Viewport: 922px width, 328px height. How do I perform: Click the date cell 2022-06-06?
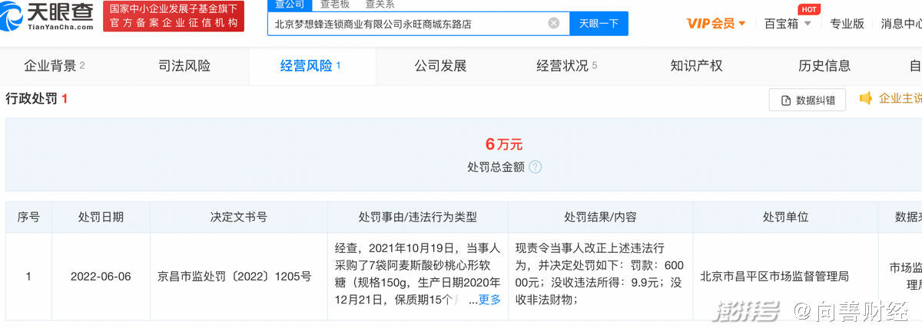(x=101, y=276)
